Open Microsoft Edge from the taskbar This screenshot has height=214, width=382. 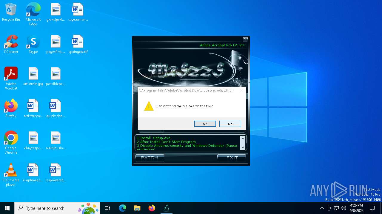point(123,208)
